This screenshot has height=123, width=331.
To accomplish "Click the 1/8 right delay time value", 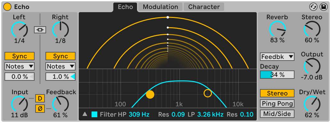I will pos(61,41).
